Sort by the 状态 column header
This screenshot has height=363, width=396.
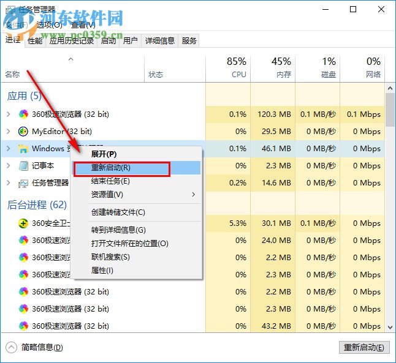pyautogui.click(x=175, y=69)
